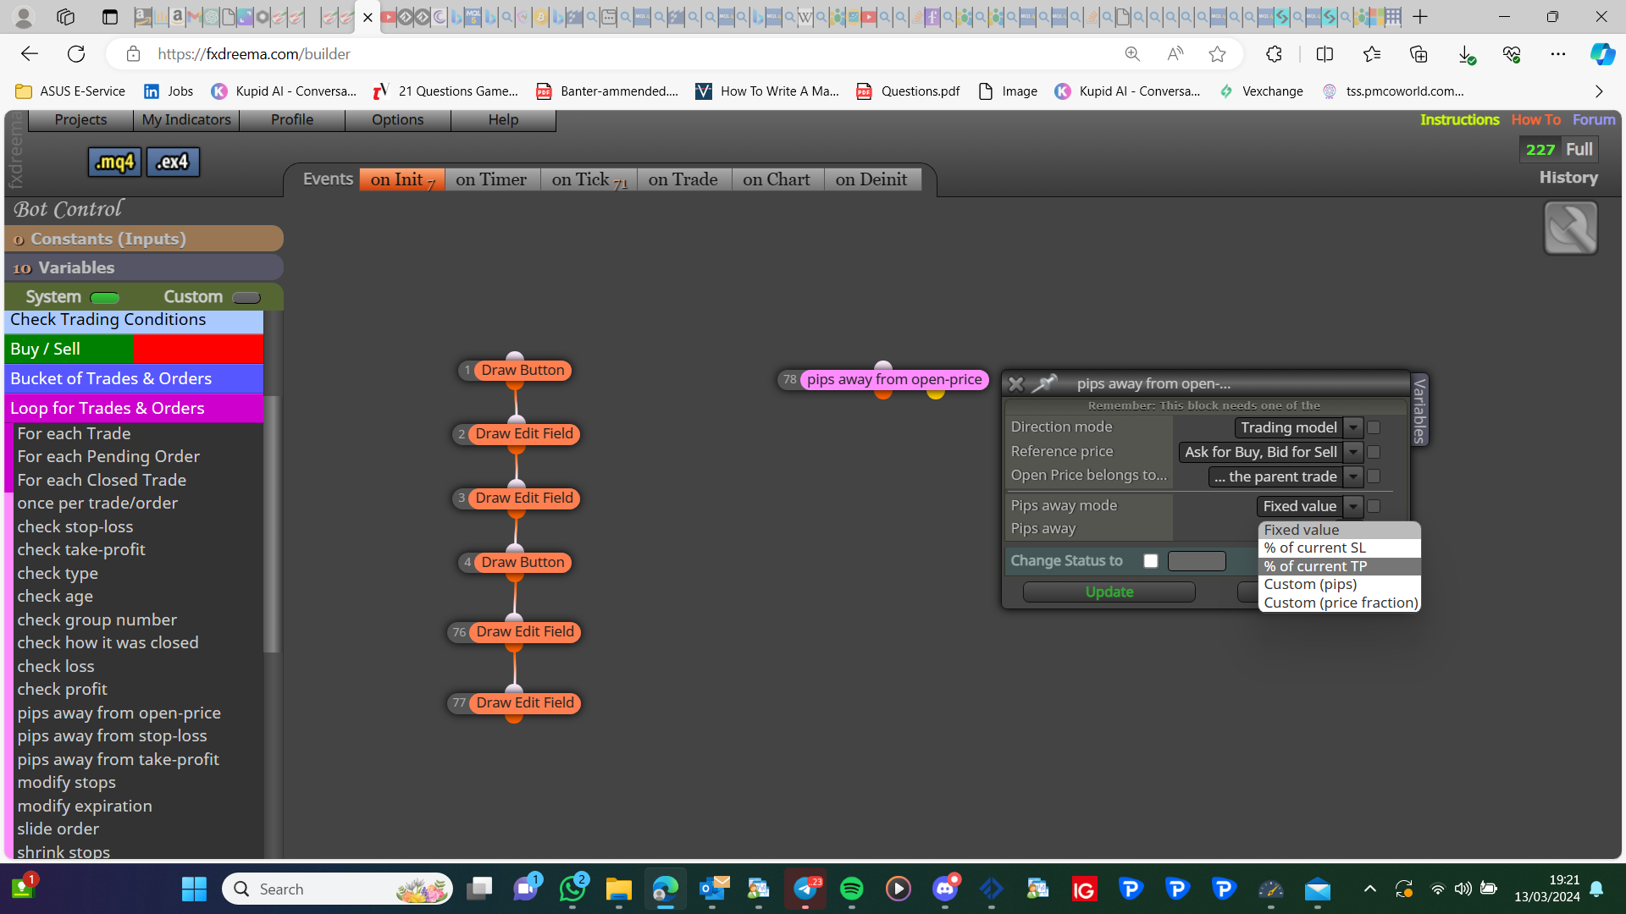Click the green Update button
The image size is (1626, 914).
coord(1109,592)
